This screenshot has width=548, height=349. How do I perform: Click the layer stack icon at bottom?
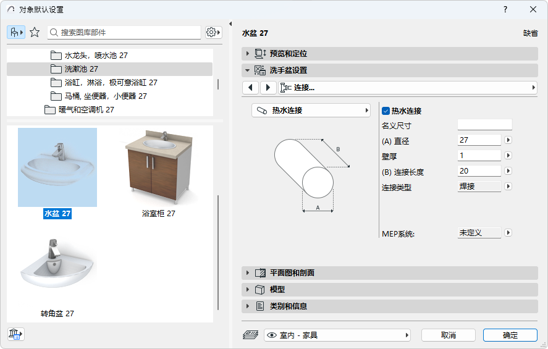coord(251,335)
